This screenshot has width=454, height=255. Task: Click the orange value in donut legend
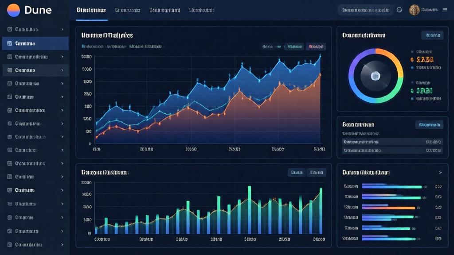pyautogui.click(x=425, y=60)
